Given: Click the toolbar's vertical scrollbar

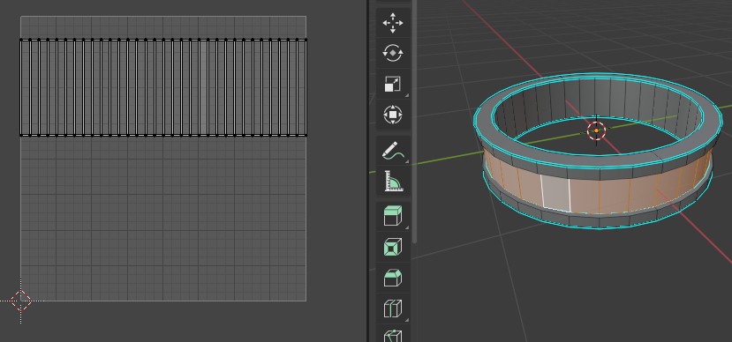Looking at the screenshot, I should pos(414,121).
